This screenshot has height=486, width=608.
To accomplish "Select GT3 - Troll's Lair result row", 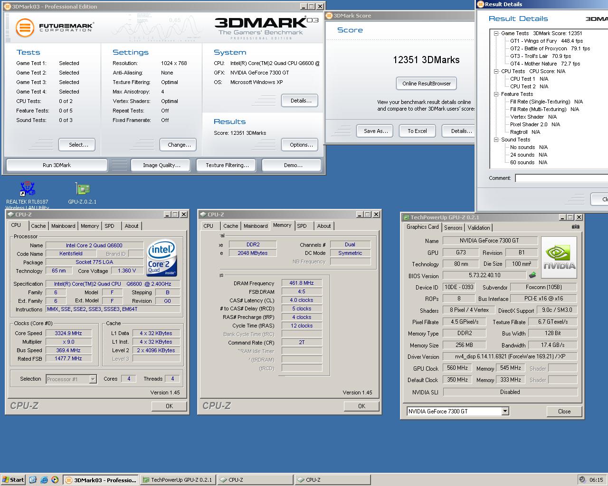I will [541, 56].
